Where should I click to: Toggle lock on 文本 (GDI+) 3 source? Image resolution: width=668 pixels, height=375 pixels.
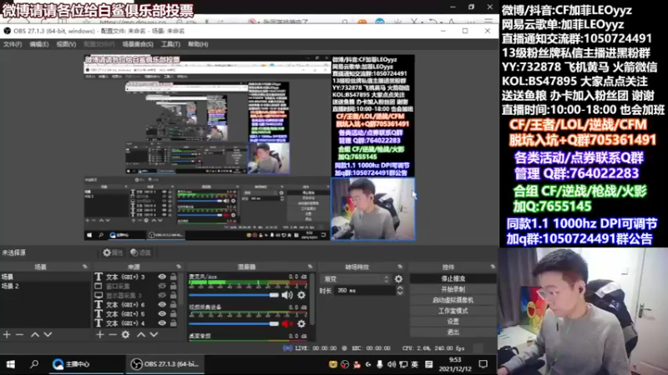(x=174, y=277)
